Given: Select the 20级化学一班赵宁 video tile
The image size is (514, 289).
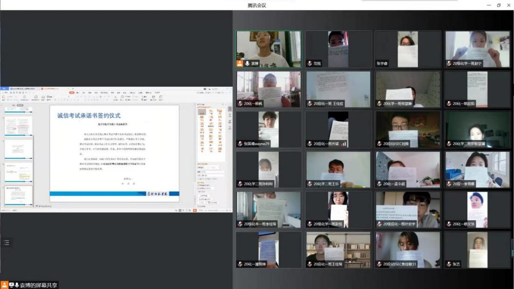Looking at the screenshot, I should pos(477,49).
